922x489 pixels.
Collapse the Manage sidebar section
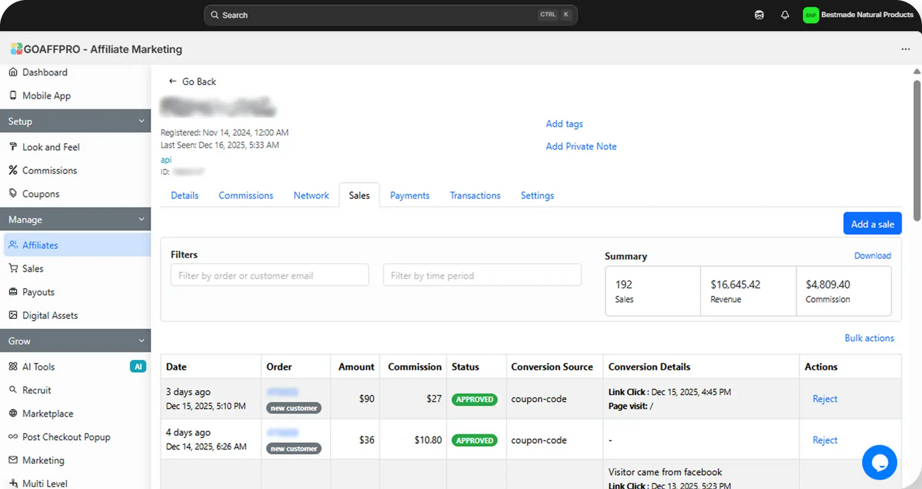tap(140, 219)
